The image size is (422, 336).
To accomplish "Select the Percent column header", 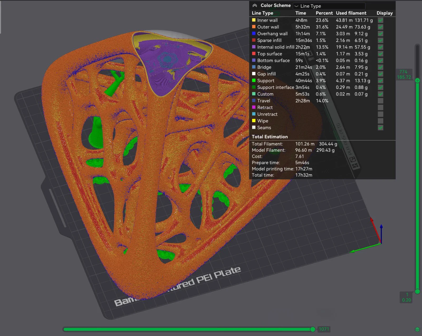I will 324,13.
